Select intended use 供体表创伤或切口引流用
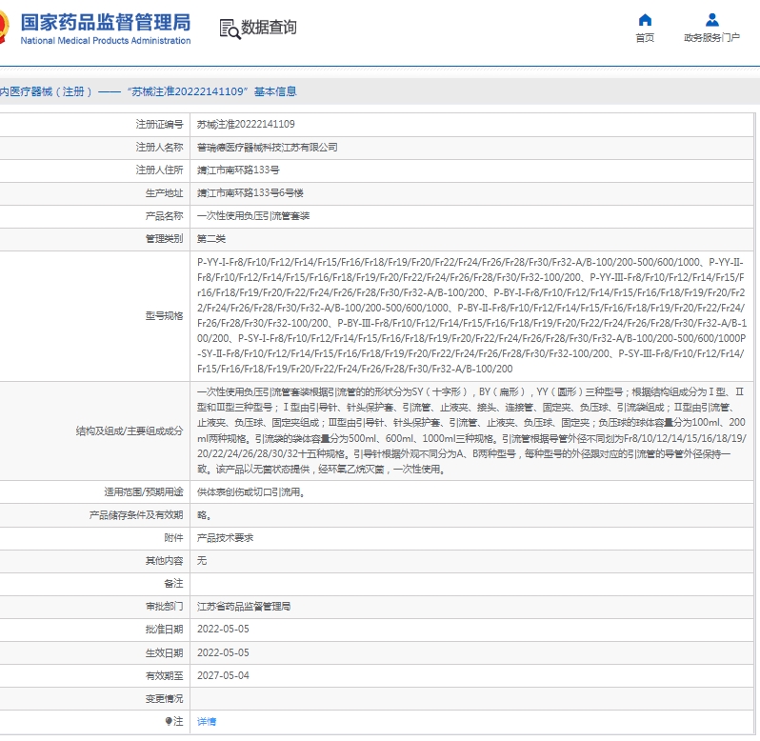 coord(250,492)
